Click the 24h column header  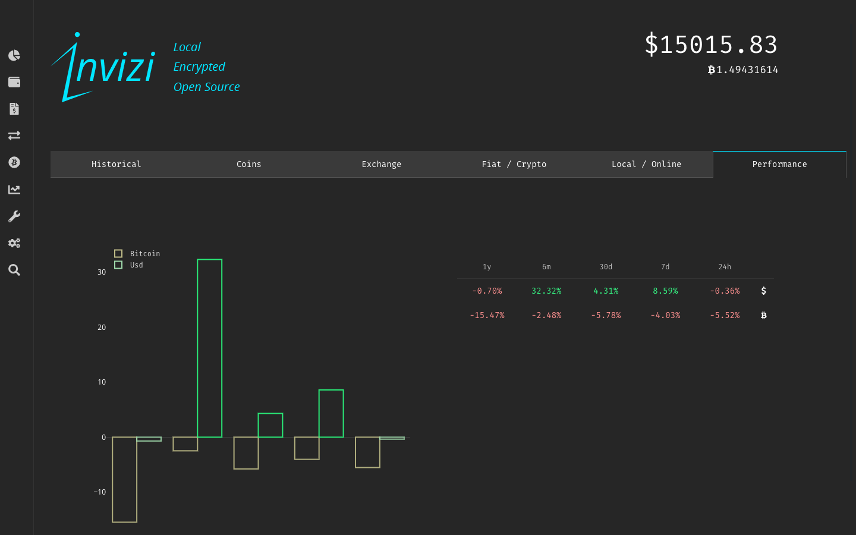725,267
